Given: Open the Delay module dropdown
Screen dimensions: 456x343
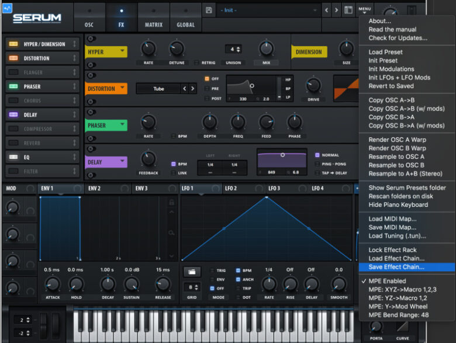Looking at the screenshot, I should click(x=122, y=161).
